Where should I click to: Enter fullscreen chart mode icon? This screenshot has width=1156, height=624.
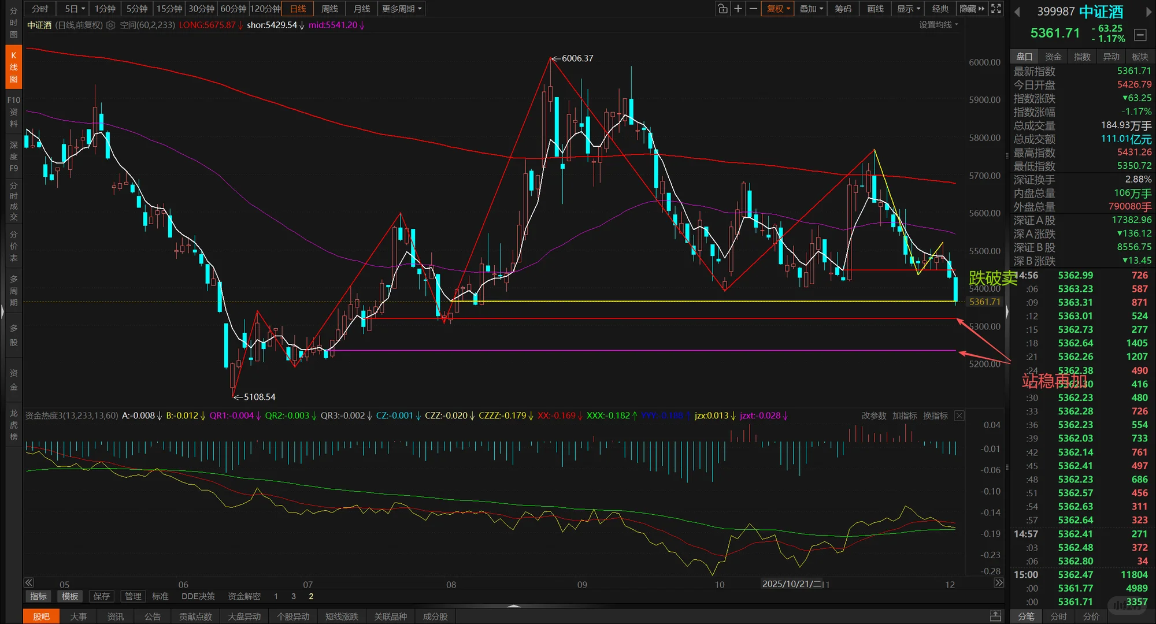point(996,9)
